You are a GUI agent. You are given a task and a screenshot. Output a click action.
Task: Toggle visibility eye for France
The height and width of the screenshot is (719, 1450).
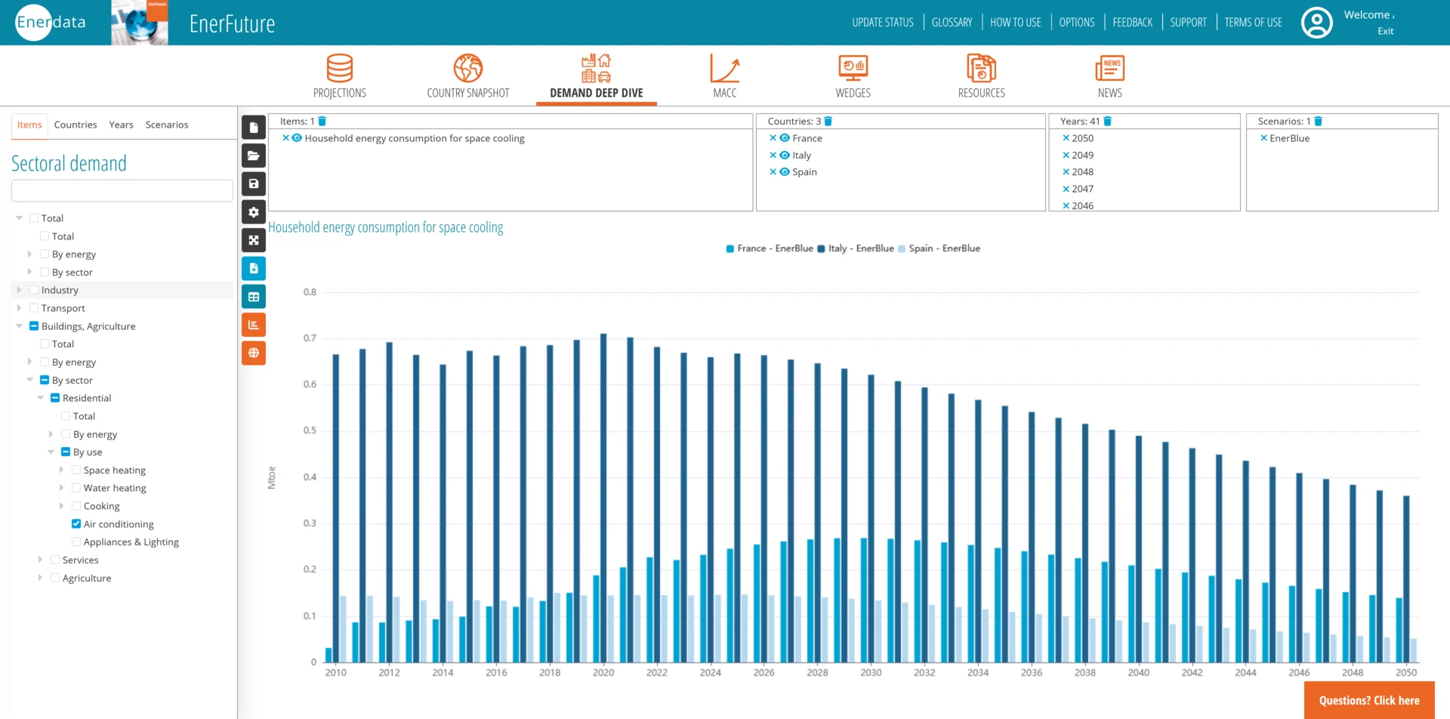pos(785,138)
